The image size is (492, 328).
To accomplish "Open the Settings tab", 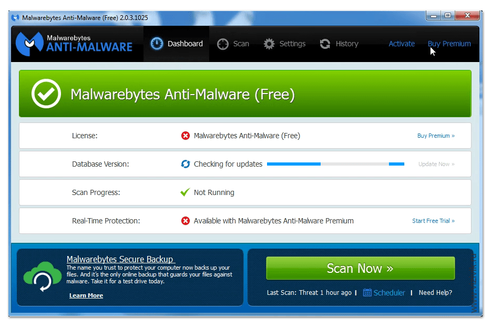I will tap(284, 44).
